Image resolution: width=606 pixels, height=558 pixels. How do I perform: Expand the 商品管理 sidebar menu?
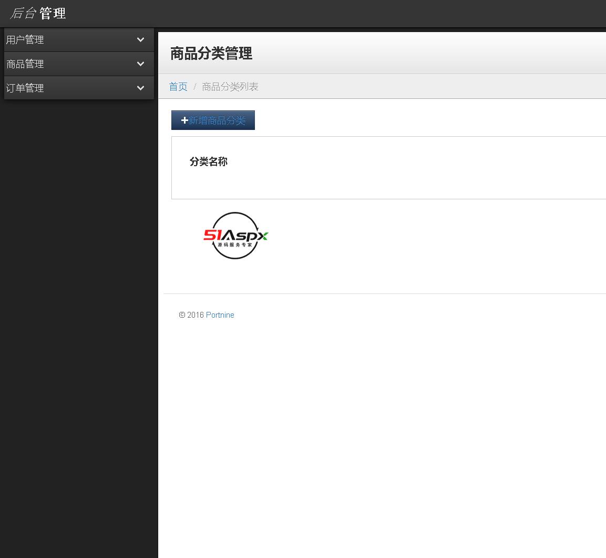click(79, 64)
